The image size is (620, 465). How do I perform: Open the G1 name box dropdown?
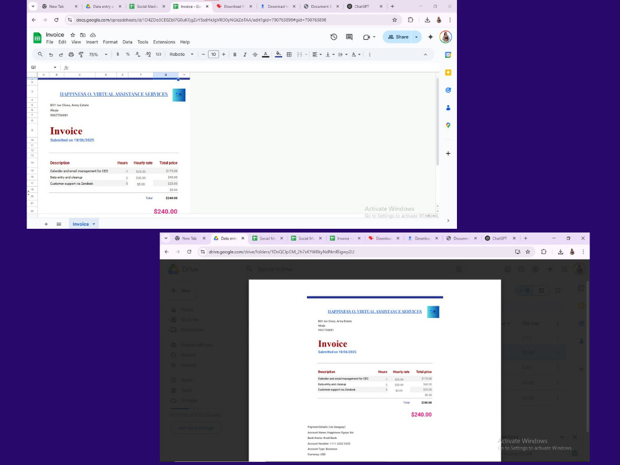(55, 67)
